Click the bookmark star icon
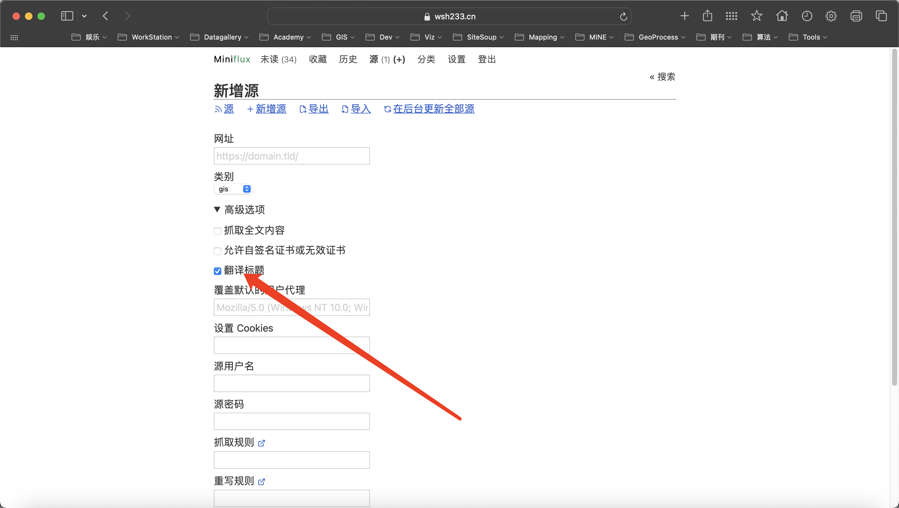 point(756,16)
